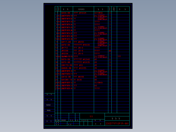Select the JB1713 cell in row 13
Image resolution: width=176 pixels, height=132 pixels.
(x=64, y=48)
